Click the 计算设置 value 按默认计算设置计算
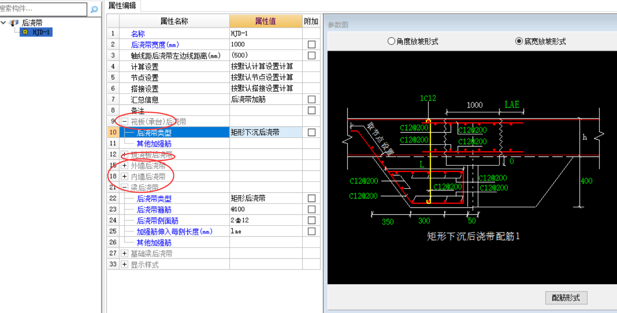The width and height of the screenshot is (617, 313). [x=266, y=66]
